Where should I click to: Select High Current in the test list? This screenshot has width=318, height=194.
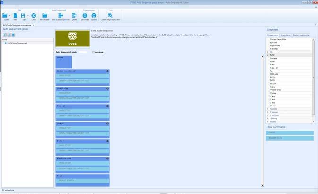tap(275, 46)
